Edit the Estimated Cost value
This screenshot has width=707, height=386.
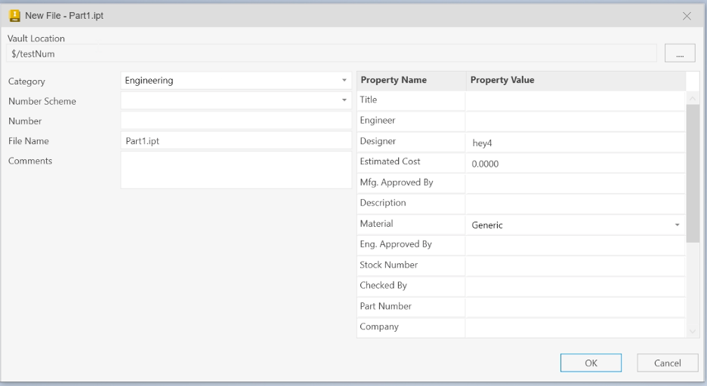click(575, 163)
